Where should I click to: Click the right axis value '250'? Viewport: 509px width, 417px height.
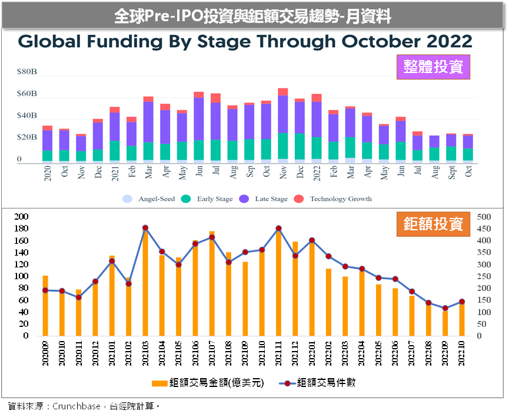484,276
